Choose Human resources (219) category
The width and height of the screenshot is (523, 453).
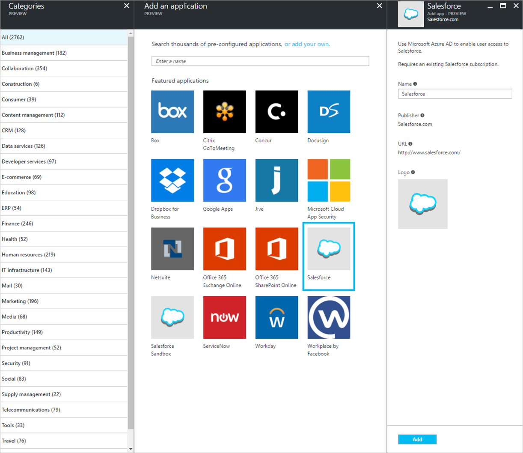pyautogui.click(x=64, y=254)
